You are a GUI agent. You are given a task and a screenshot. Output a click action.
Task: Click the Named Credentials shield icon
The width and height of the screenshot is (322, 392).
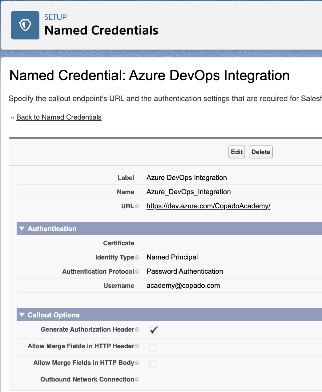pyautogui.click(x=25, y=25)
